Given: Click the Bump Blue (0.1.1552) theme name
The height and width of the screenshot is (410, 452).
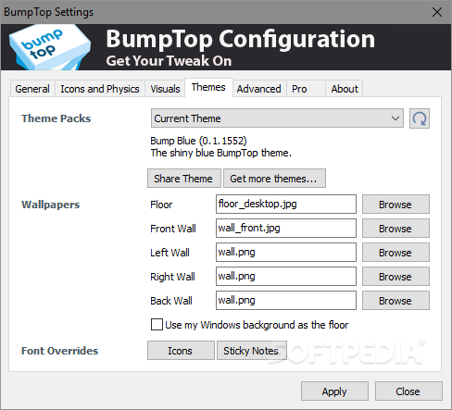Looking at the screenshot, I should [198, 141].
